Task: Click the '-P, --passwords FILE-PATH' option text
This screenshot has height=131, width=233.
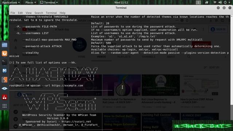Action: tap(36, 27)
